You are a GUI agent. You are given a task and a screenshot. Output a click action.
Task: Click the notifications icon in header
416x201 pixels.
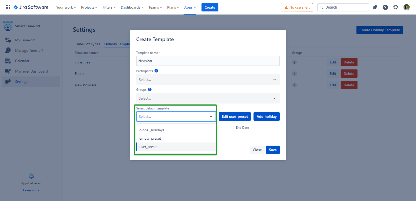click(375, 7)
